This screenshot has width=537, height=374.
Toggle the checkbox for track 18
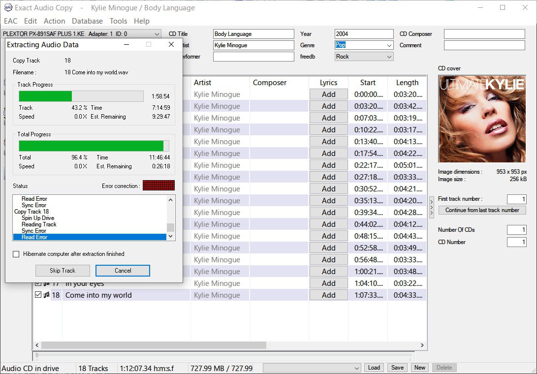(38, 295)
